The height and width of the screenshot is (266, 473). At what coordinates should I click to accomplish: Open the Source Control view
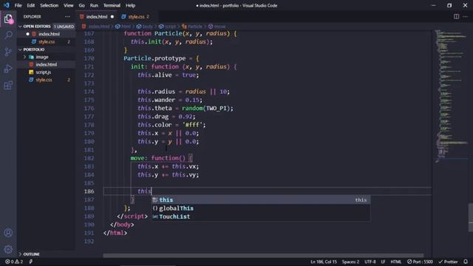click(8, 52)
